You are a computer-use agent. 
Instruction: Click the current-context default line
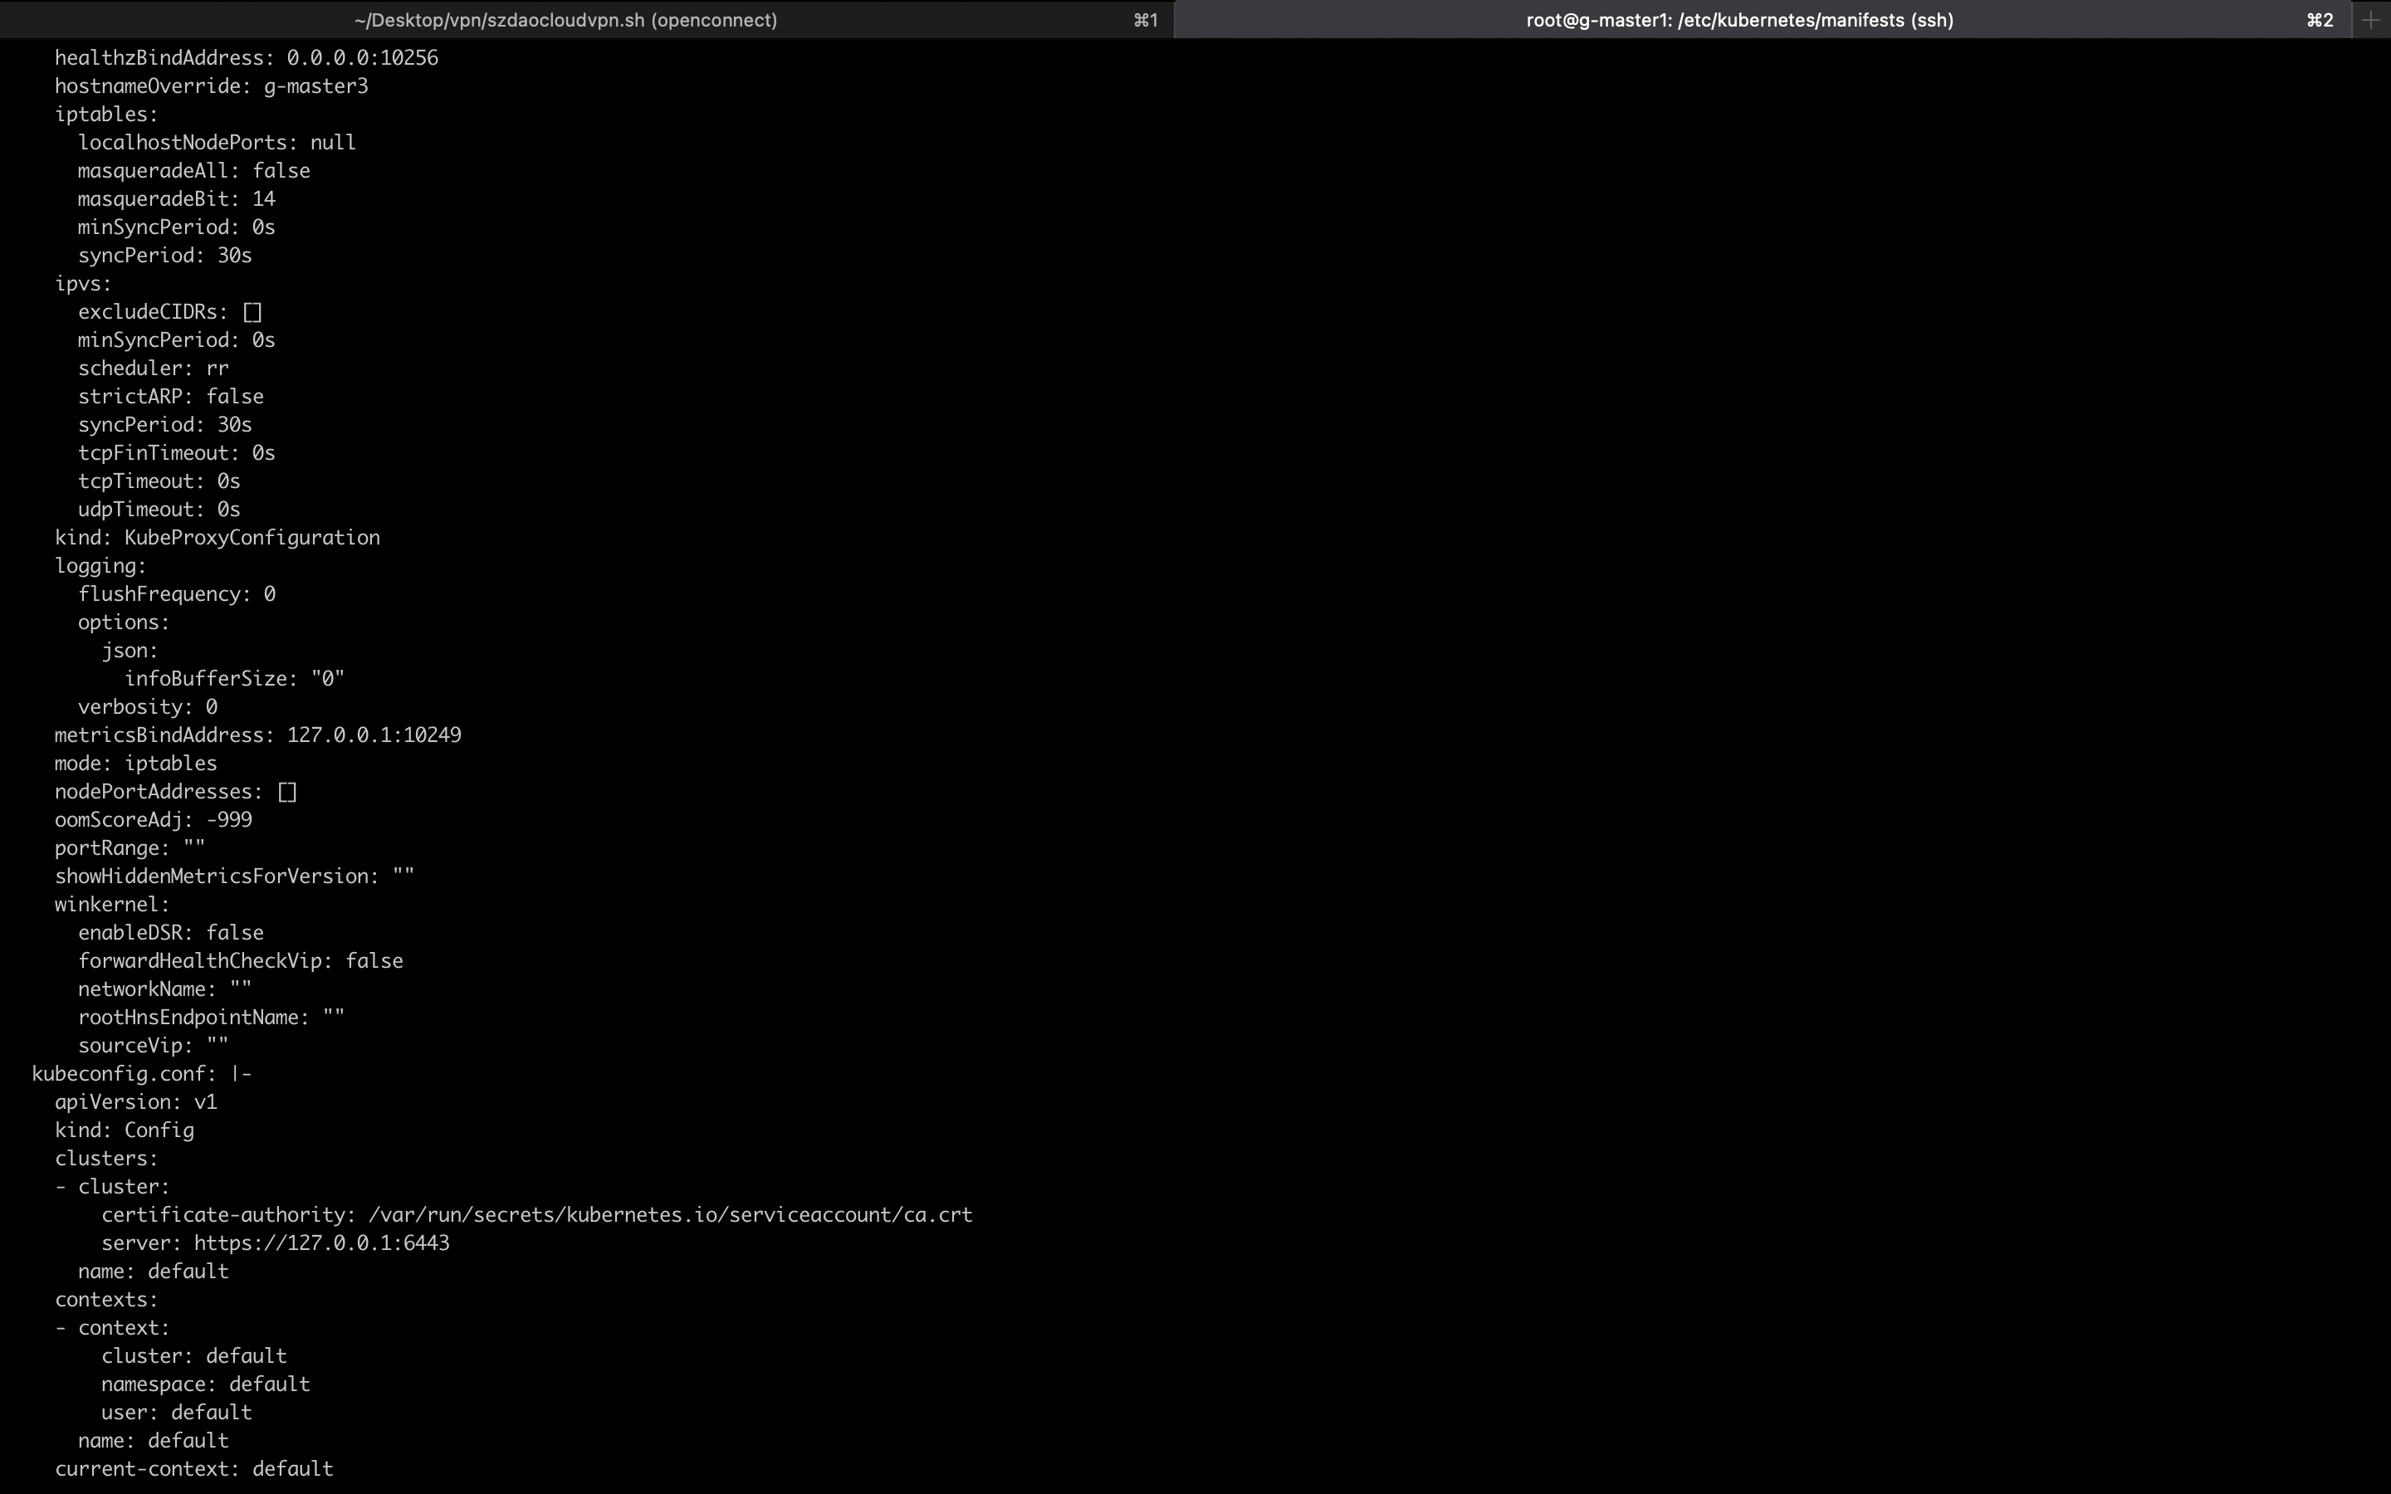(x=193, y=1469)
